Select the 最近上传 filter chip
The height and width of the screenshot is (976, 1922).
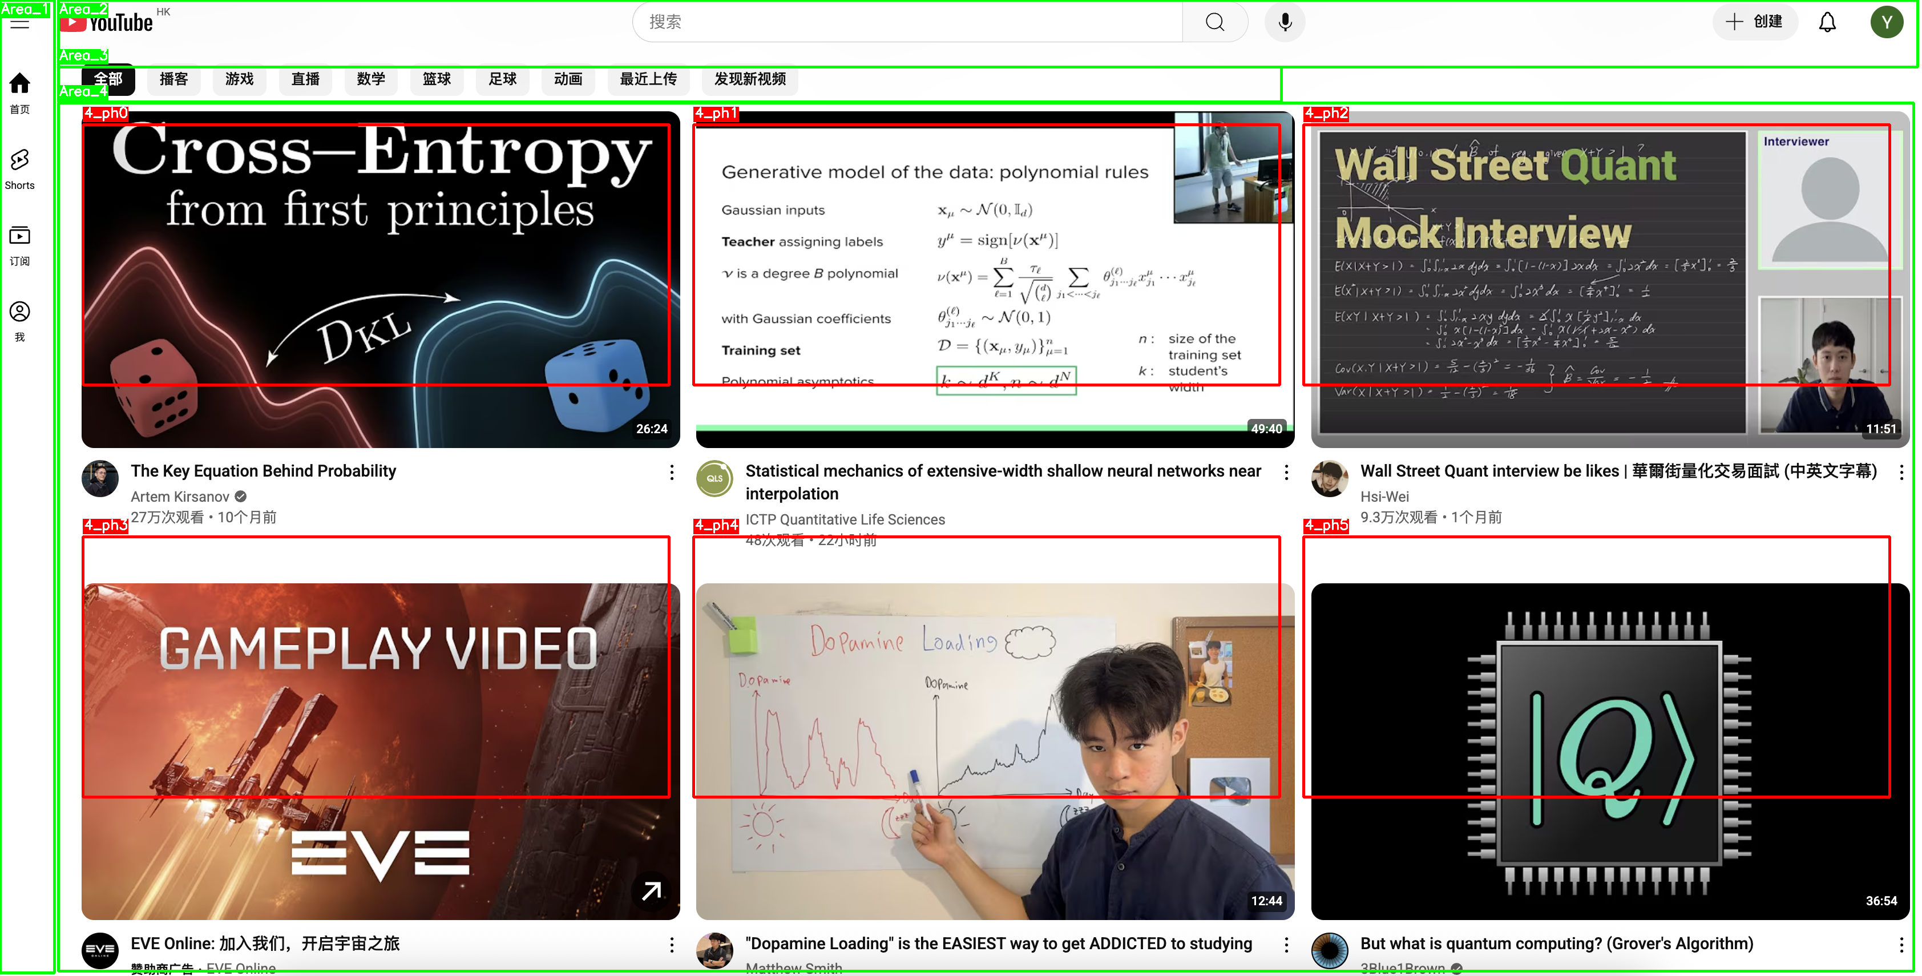pos(648,79)
